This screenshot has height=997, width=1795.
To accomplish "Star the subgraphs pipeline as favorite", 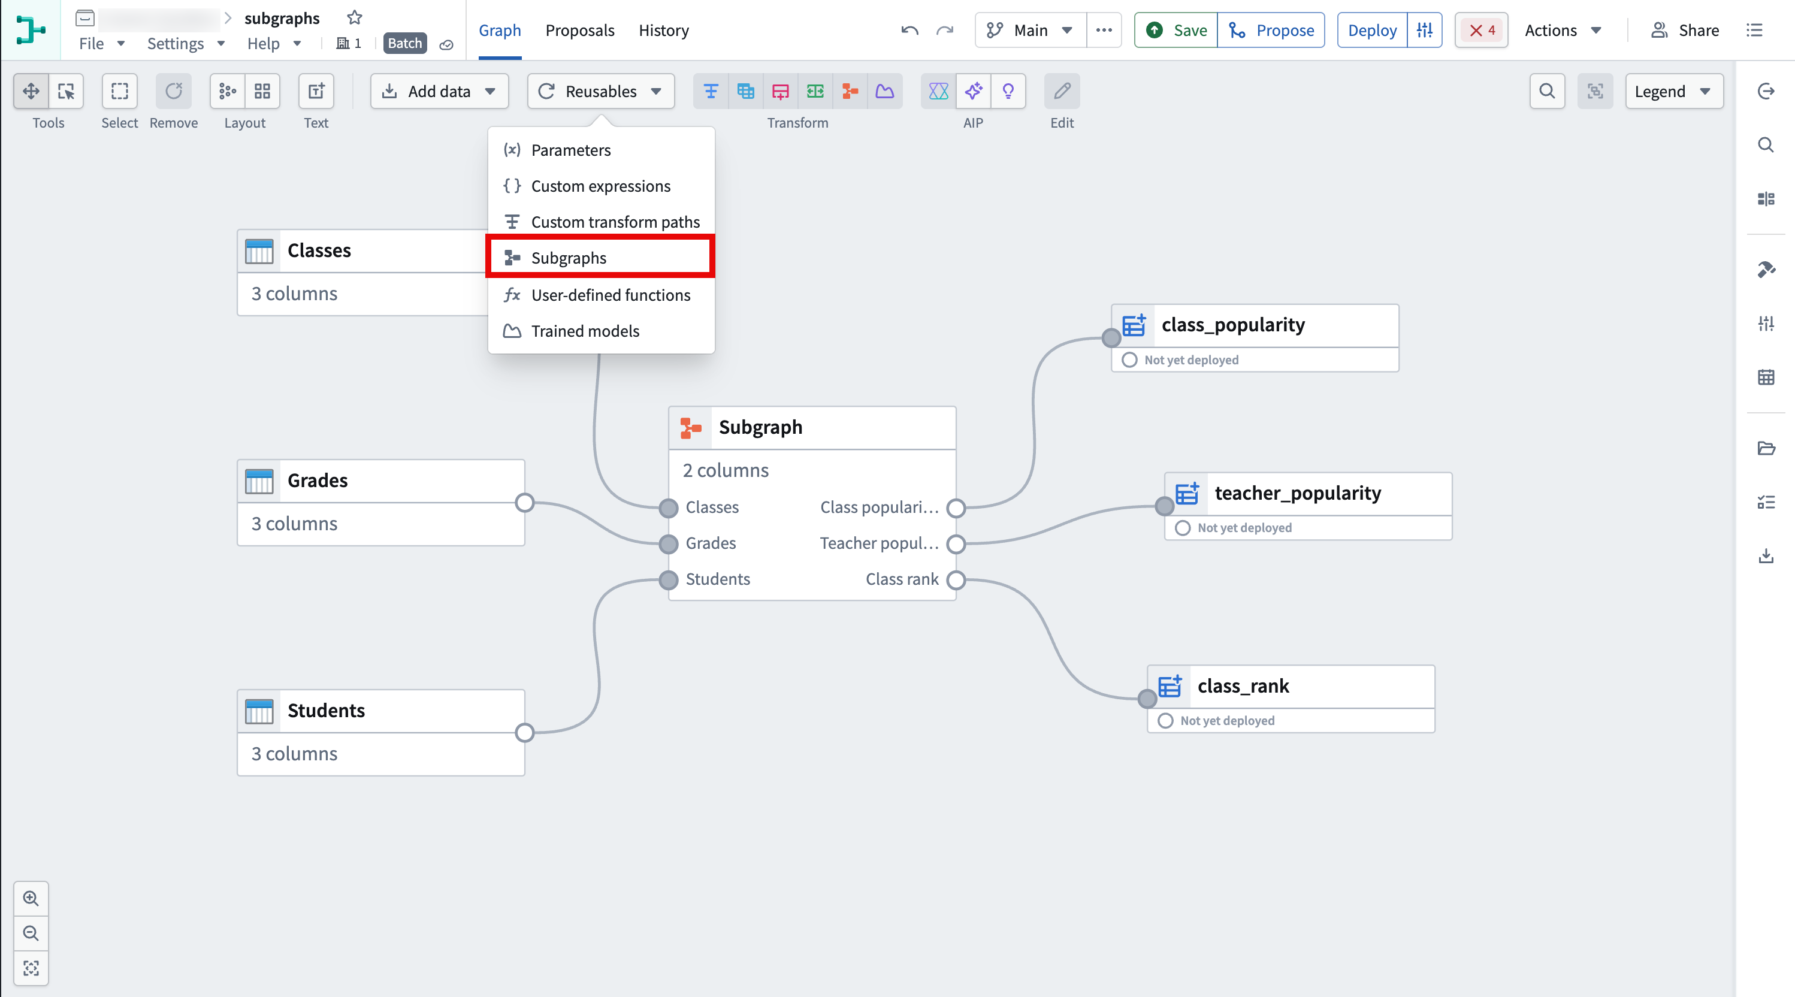I will [x=355, y=17].
